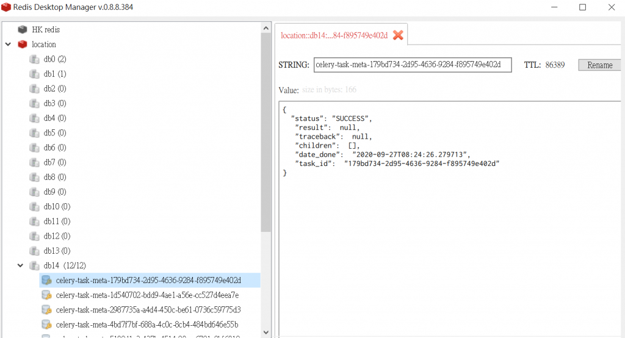This screenshot has width=625, height=338.
Task: Click the db12 database icon
Action: pos(34,236)
